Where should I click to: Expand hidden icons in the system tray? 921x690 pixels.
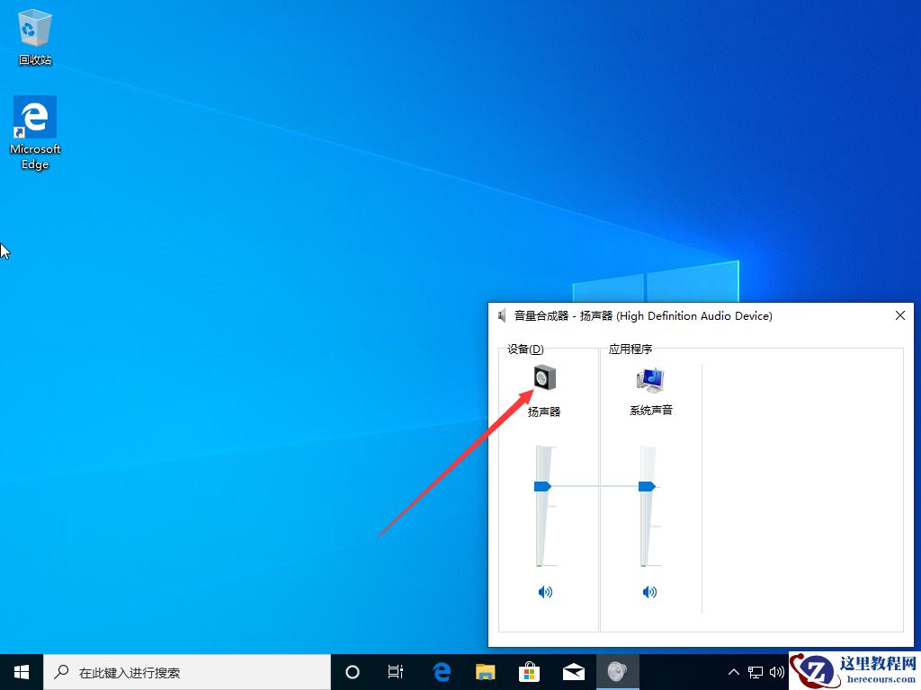click(x=735, y=671)
